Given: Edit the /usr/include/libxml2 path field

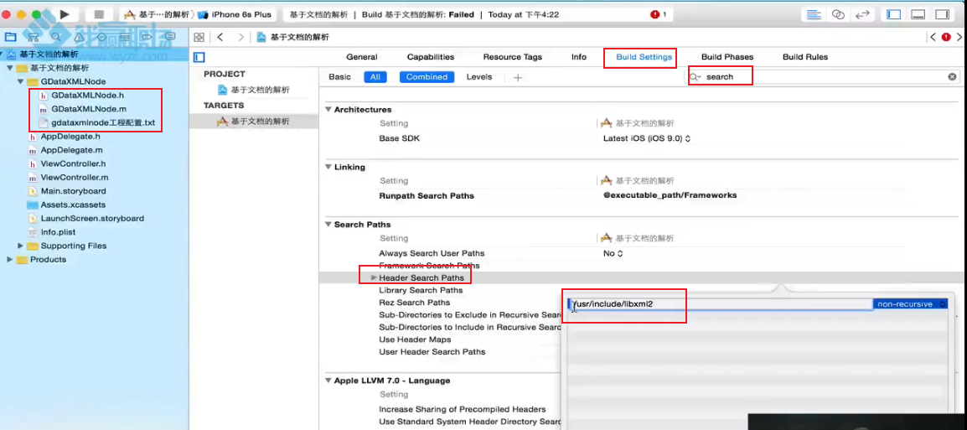Looking at the screenshot, I should point(721,304).
